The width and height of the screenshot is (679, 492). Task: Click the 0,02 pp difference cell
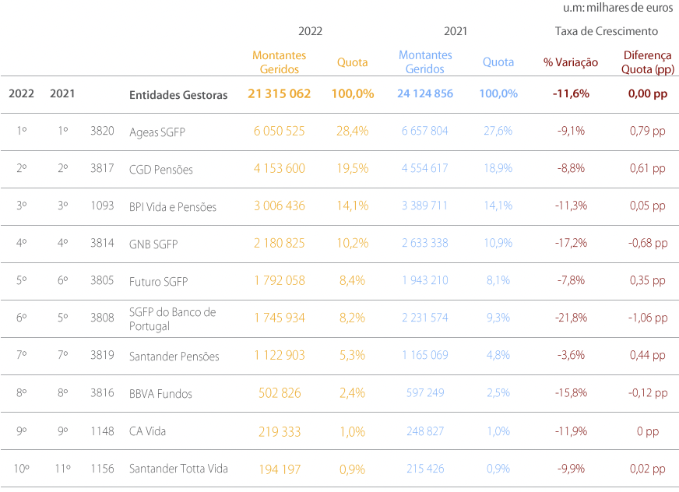coord(647,468)
